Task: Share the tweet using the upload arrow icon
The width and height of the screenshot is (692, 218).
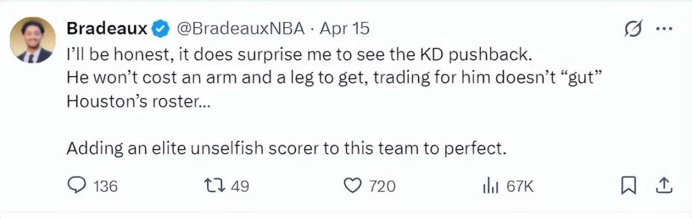Action: [663, 185]
